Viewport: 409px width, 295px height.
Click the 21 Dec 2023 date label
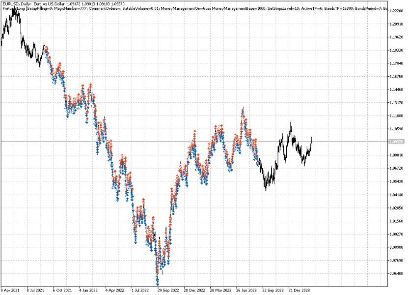click(x=300, y=290)
